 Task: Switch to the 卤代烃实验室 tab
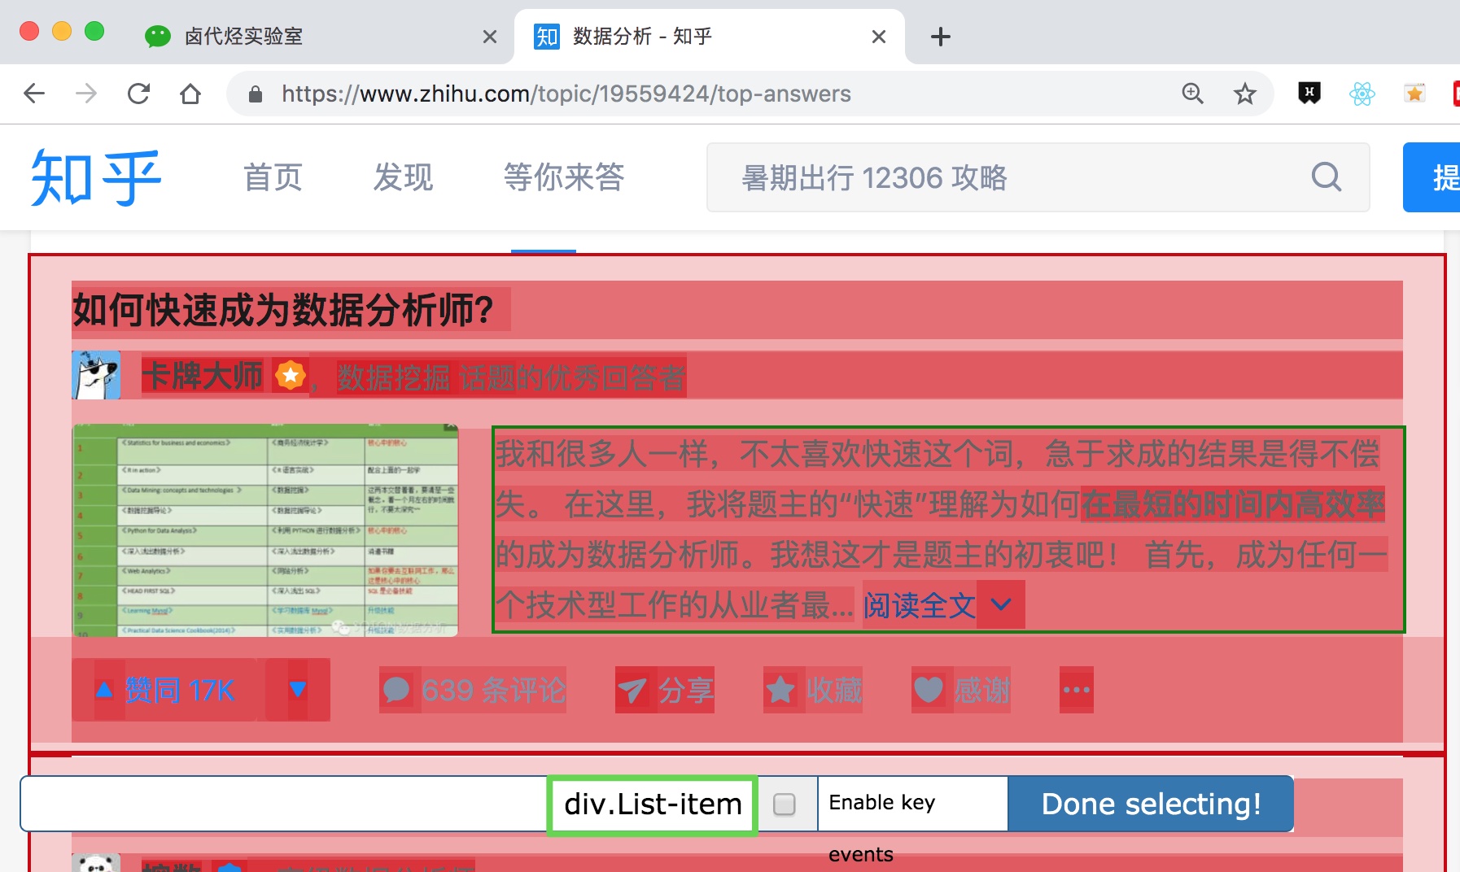pyautogui.click(x=317, y=37)
